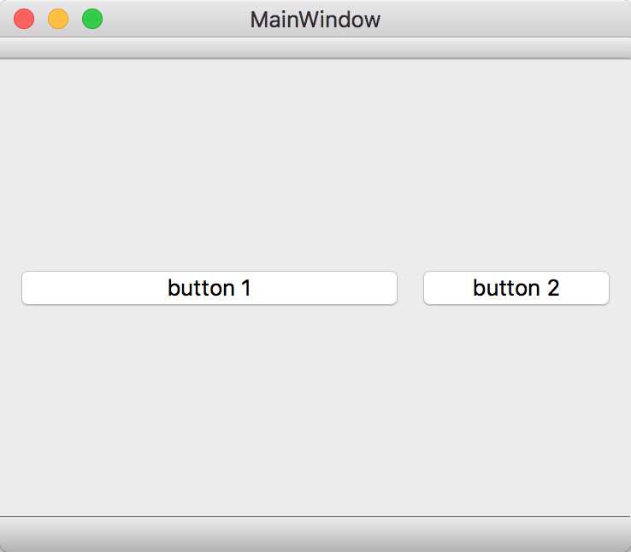Viewport: 631px width, 552px height.
Task: Click the "button 1" text label
Action: click(209, 288)
